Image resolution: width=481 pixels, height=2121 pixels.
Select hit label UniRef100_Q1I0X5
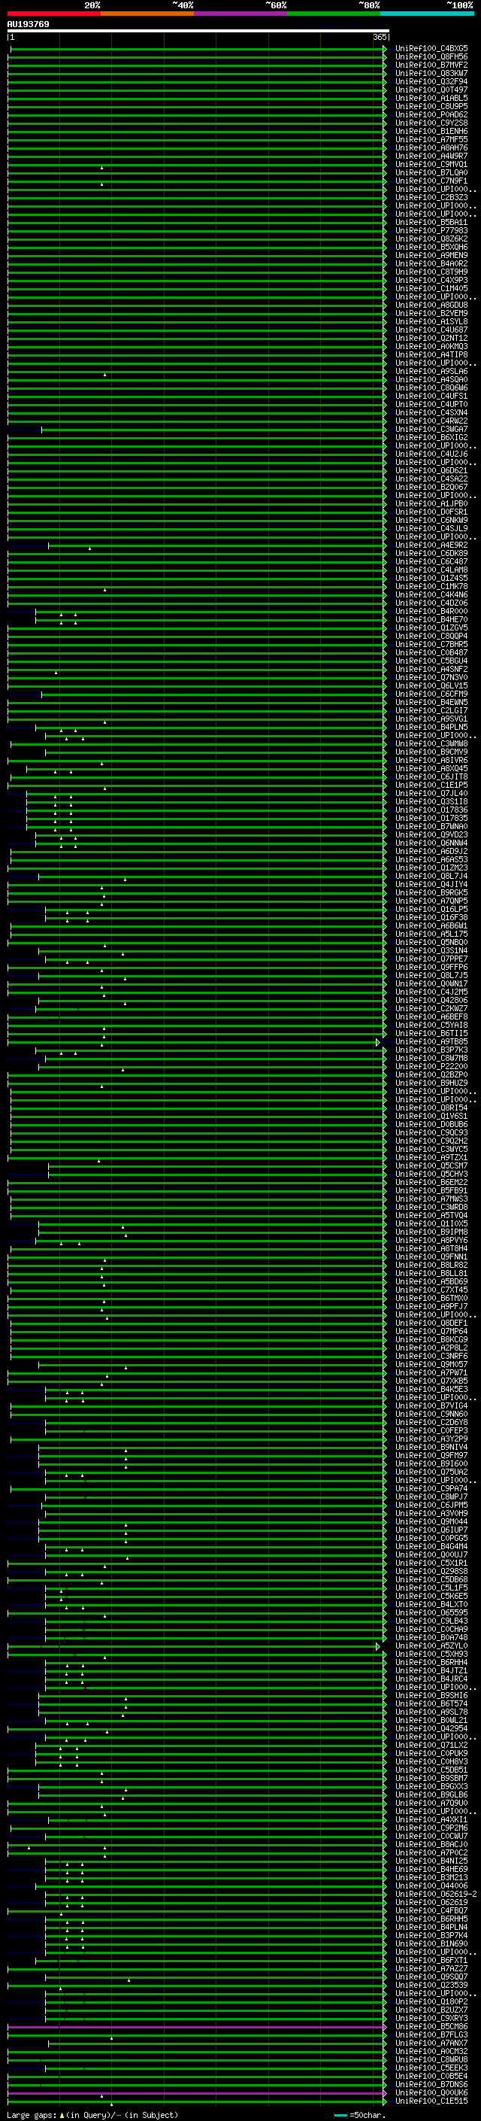point(431,1223)
